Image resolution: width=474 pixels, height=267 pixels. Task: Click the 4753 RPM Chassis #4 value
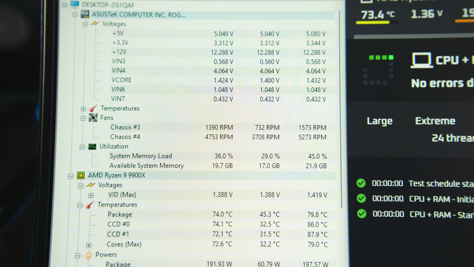tap(219, 137)
